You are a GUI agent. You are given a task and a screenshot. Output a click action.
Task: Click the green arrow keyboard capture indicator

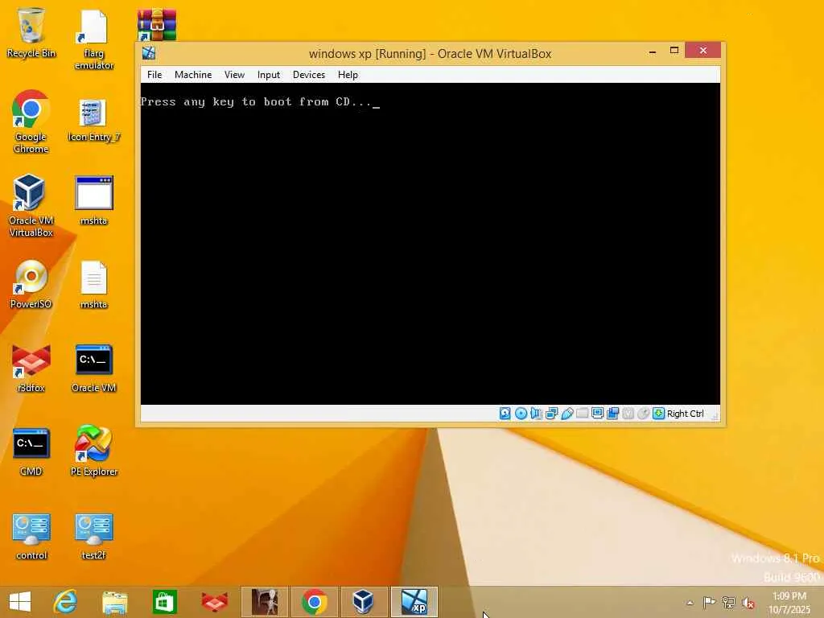point(658,414)
